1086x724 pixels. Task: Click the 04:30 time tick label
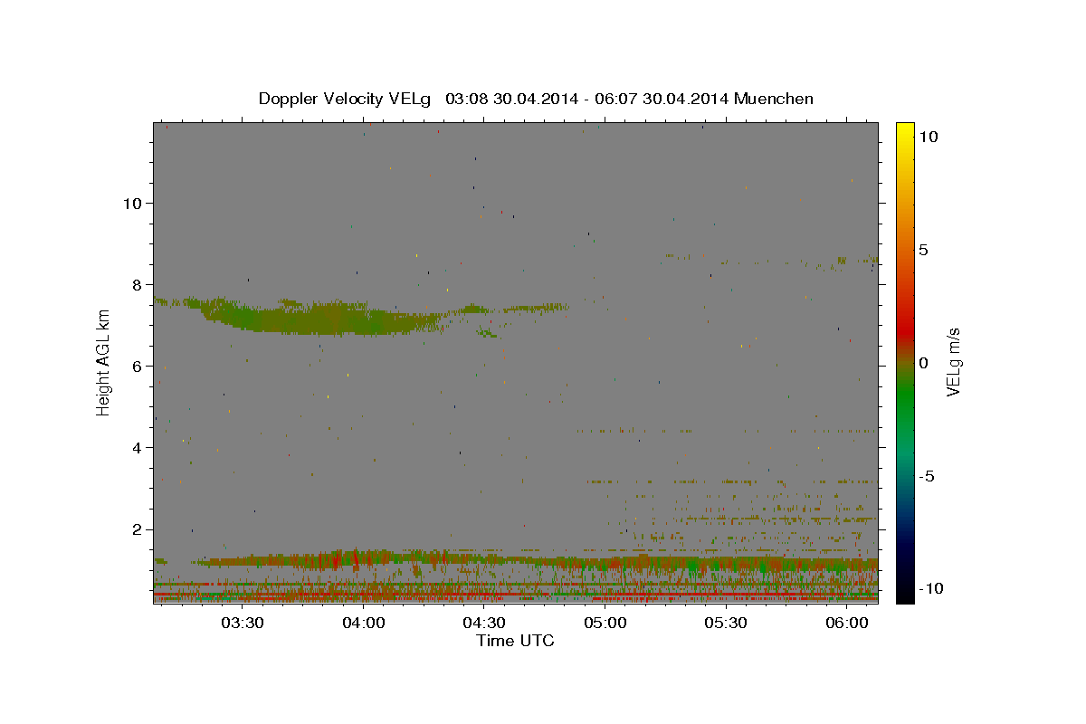(484, 623)
